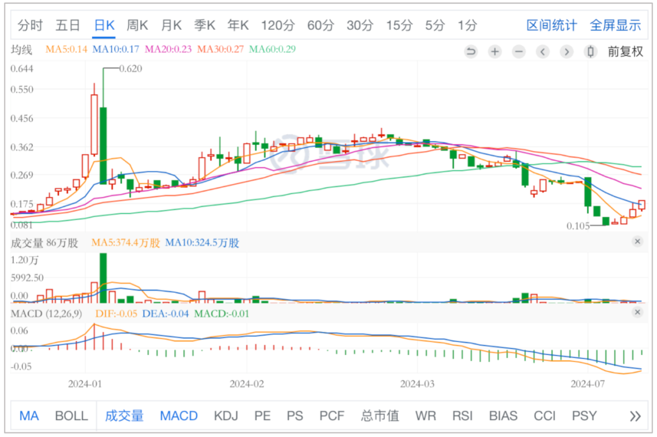The width and height of the screenshot is (657, 437).
Task: Close the 成交量 volume panel
Action: click(x=637, y=242)
